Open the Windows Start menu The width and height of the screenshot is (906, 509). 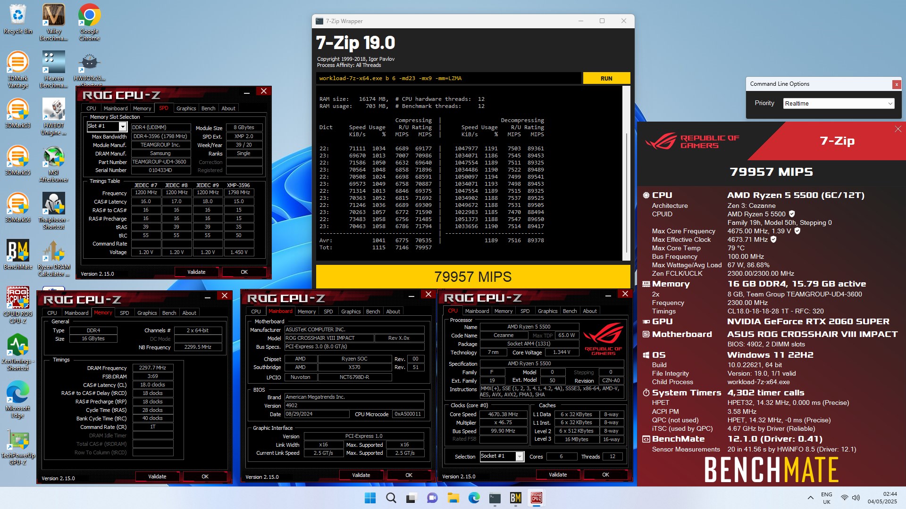coord(370,498)
